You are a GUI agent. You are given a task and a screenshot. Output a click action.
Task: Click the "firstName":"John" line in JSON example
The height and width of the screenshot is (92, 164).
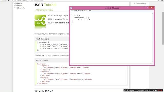pyautogui.click(x=55, y=44)
